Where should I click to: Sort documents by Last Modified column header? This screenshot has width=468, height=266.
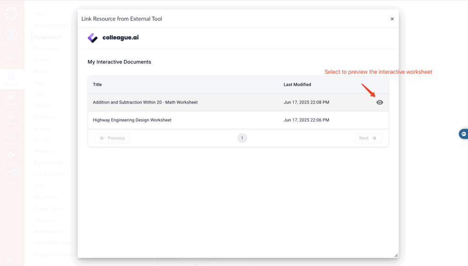[x=297, y=85]
